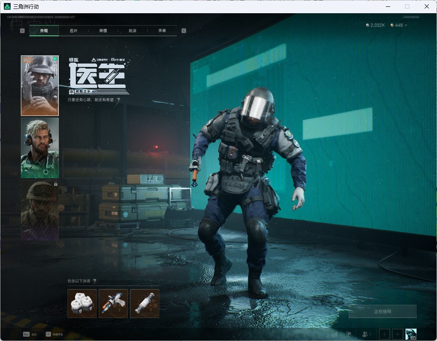Click the green equipped dot on first skin

tap(55, 58)
